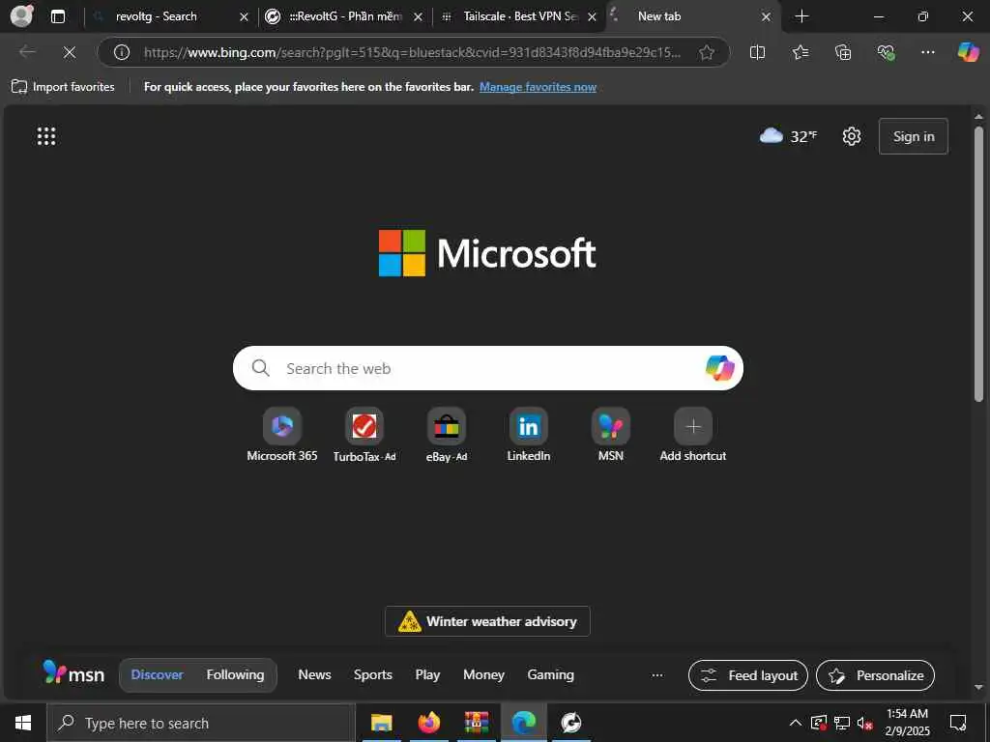This screenshot has width=990, height=742.
Task: Open Firefox from taskbar
Action: click(x=428, y=723)
